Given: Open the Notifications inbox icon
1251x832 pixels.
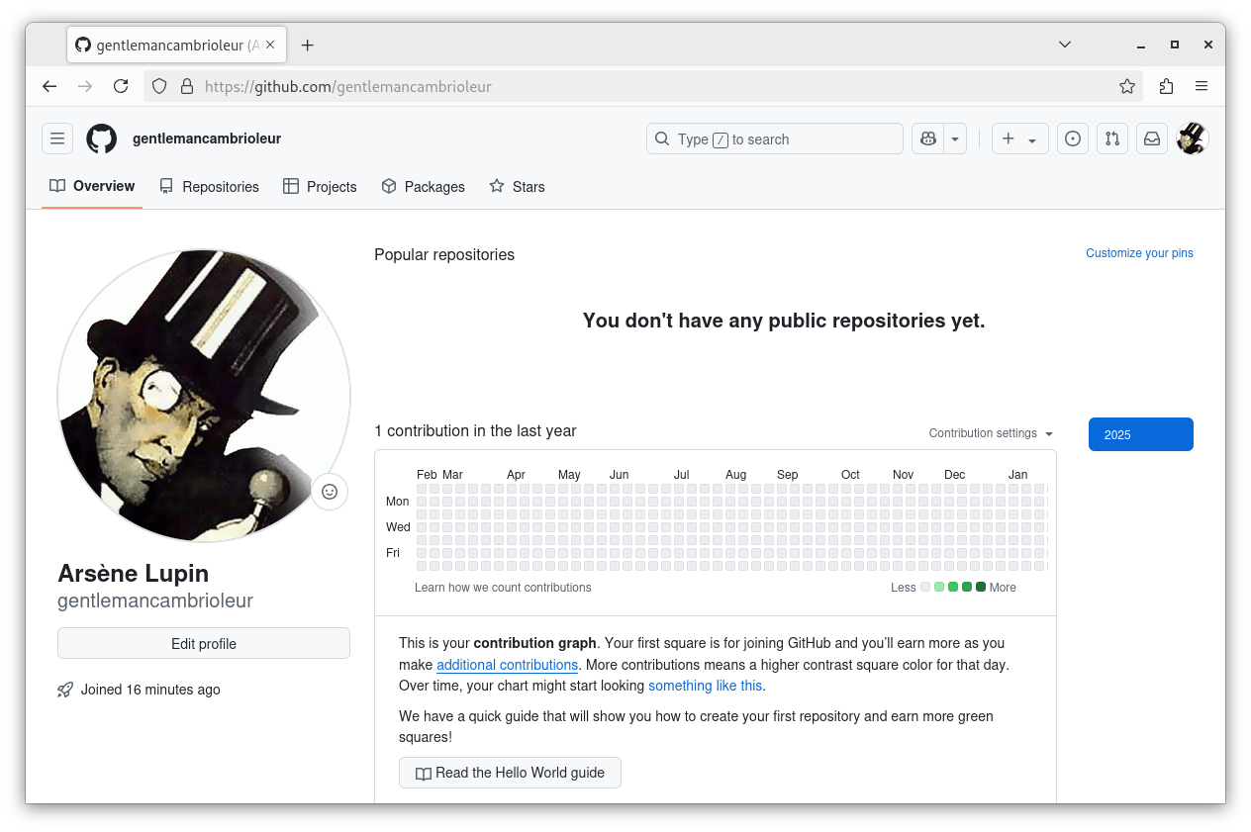Looking at the screenshot, I should tap(1152, 139).
